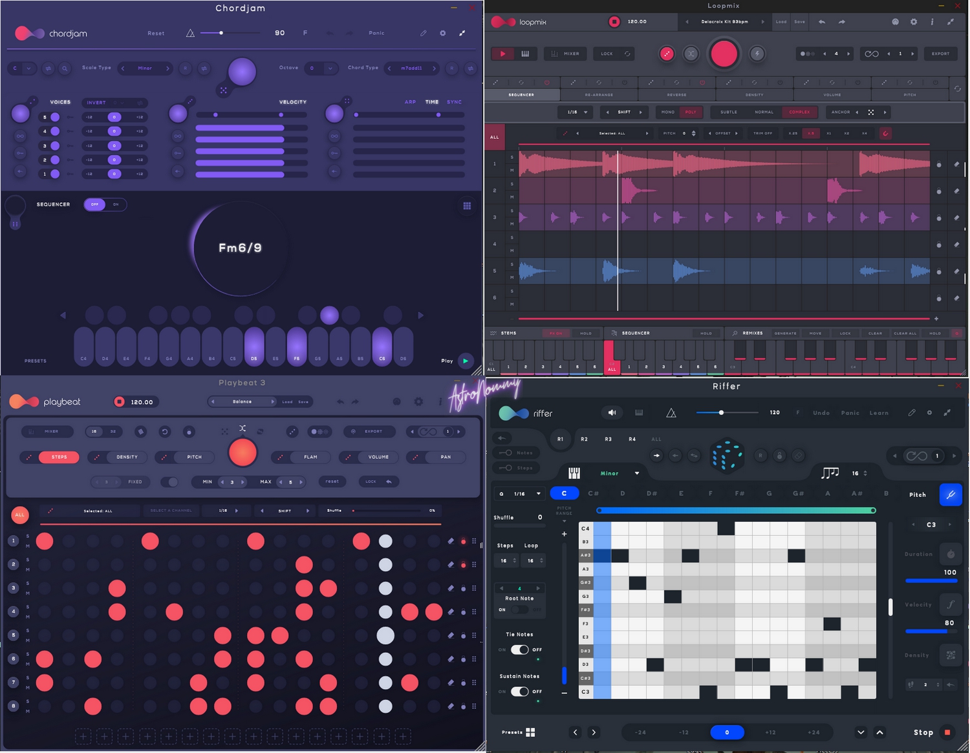Toggle the Chordjam Sequencer OFF/ON switch

click(105, 204)
